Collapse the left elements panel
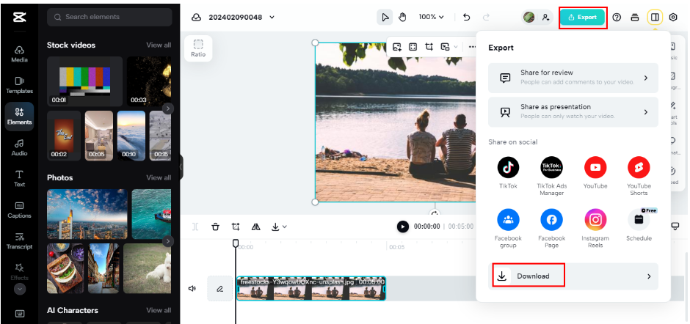690x324 pixels. (x=181, y=167)
